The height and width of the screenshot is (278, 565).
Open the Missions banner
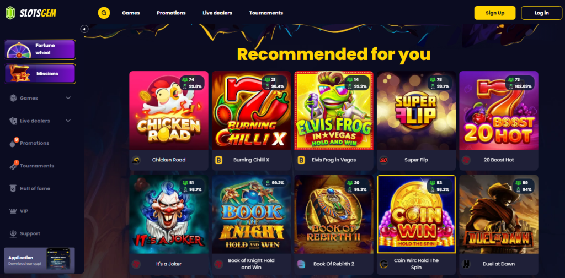pyautogui.click(x=40, y=74)
